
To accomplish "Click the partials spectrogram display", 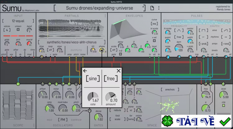I will [x=72, y=29].
